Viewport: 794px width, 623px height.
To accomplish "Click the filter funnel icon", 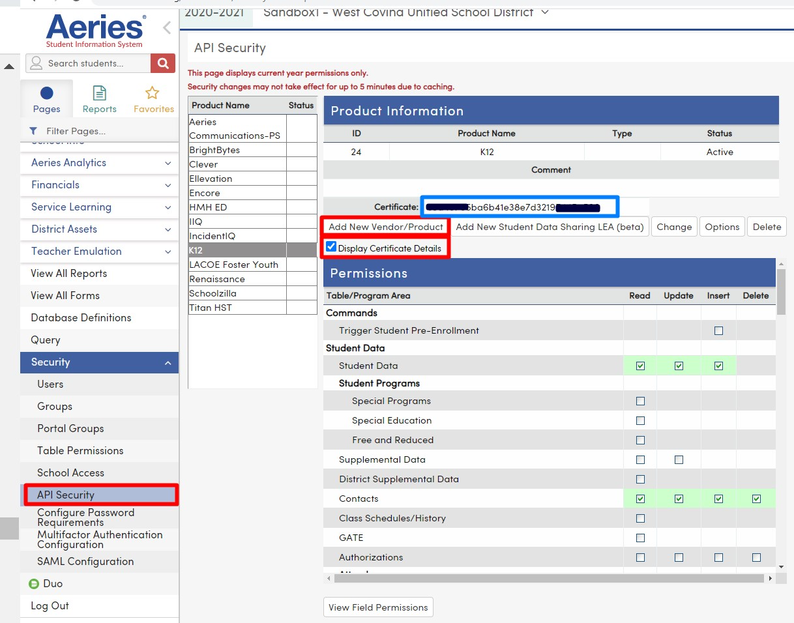I will coord(34,131).
